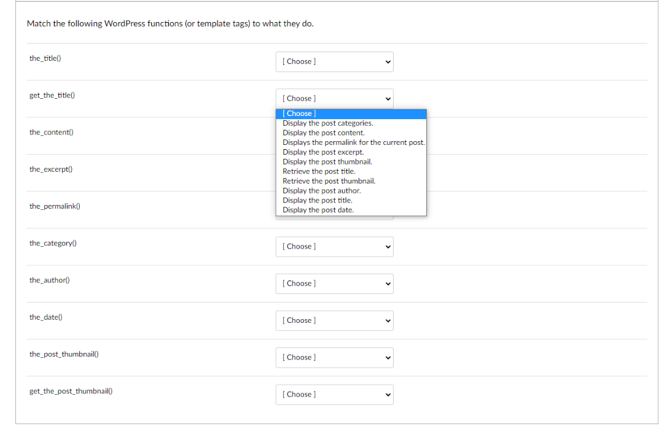Open the dropdown for the_category()
Screen dimensions: 662x437
[x=334, y=247]
